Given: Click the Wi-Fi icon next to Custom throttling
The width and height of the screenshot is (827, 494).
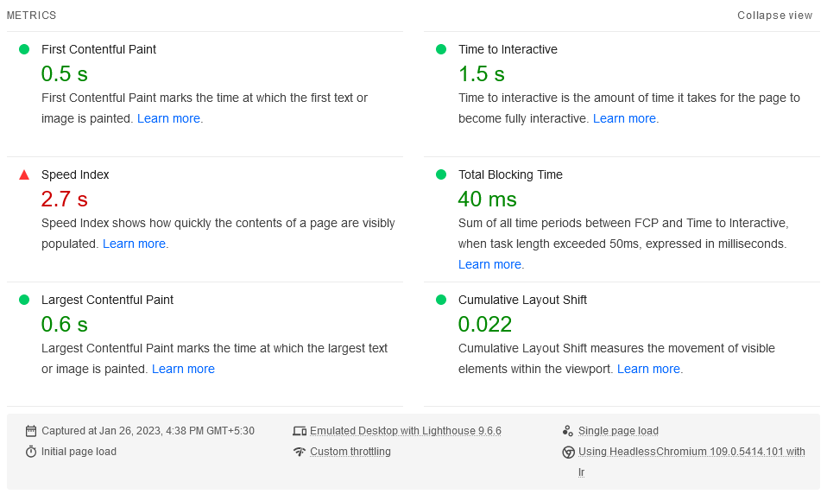Looking at the screenshot, I should pos(300,452).
